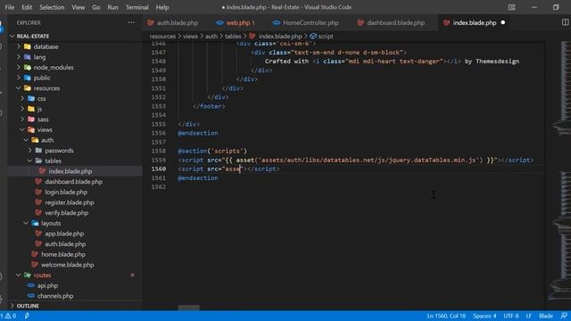Change the UTF-8 file encoding

click(511, 316)
